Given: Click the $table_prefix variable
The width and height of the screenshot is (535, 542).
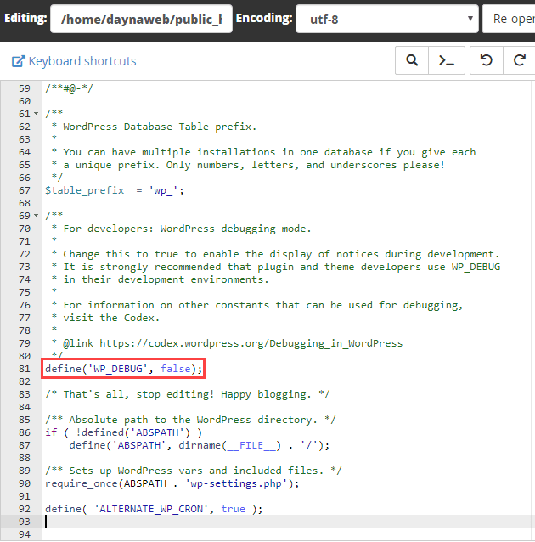Looking at the screenshot, I should pyautogui.click(x=84, y=190).
